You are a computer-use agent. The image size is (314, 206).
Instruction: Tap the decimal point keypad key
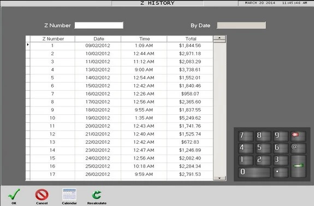tap(281, 172)
